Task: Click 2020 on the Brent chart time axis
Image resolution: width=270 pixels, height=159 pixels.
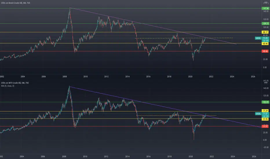Action: [x=190, y=77]
